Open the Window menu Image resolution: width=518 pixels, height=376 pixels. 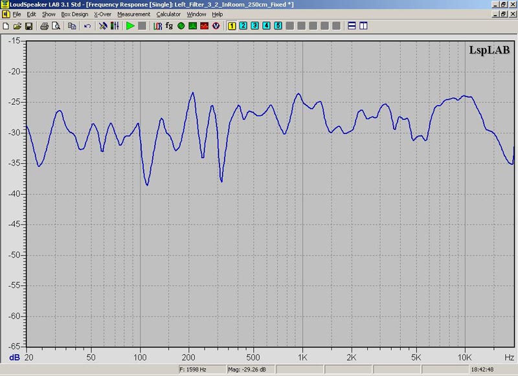click(x=197, y=14)
